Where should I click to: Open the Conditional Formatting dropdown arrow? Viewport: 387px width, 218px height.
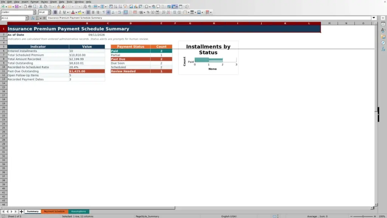[211, 12]
